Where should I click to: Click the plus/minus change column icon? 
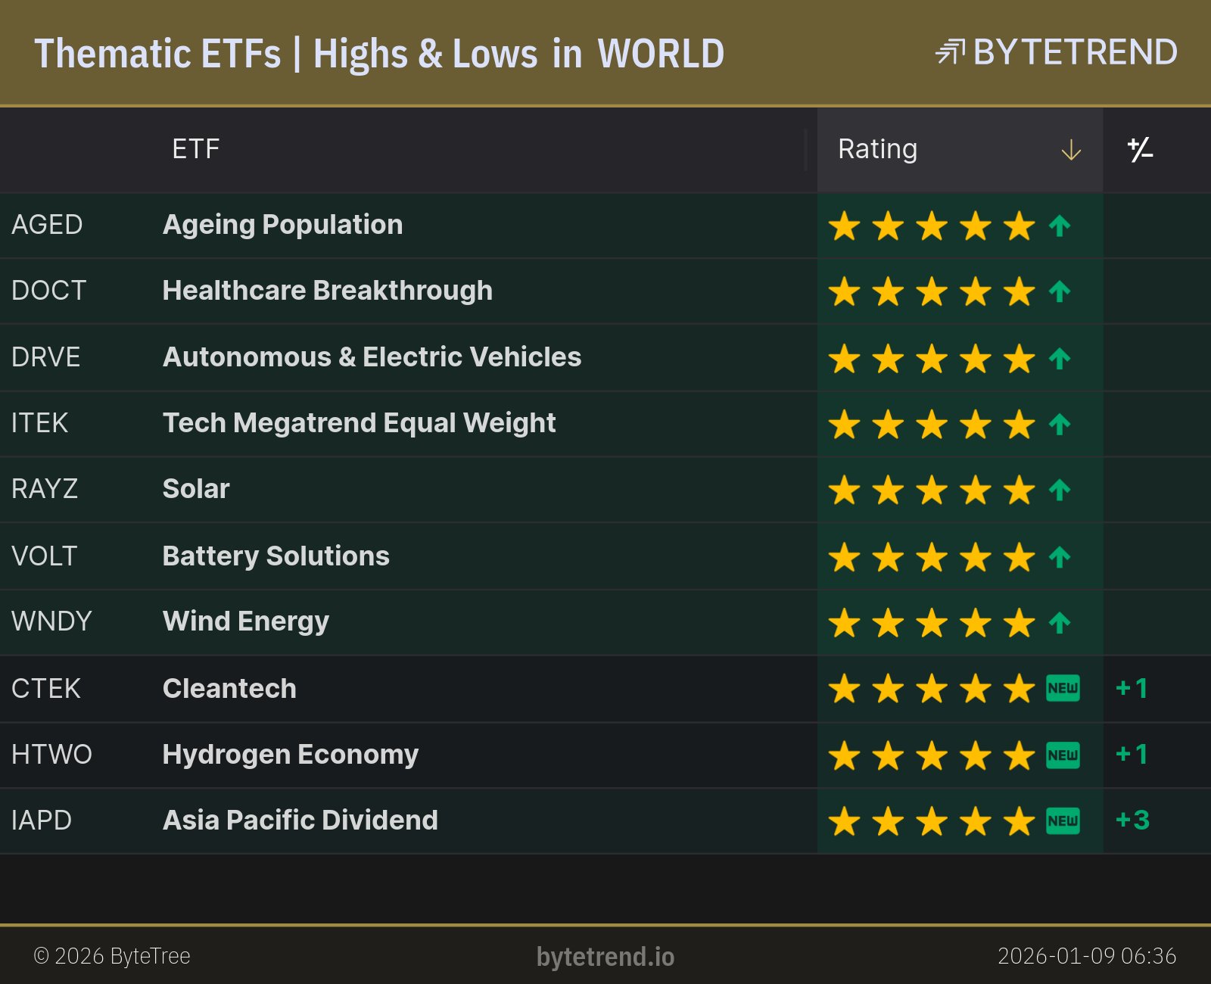coord(1140,150)
